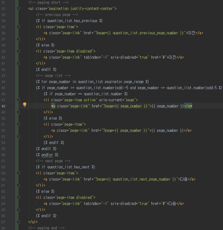Collapse the disabled li fold on line 63
This screenshot has width=223, height=230.
tap(18, 198)
